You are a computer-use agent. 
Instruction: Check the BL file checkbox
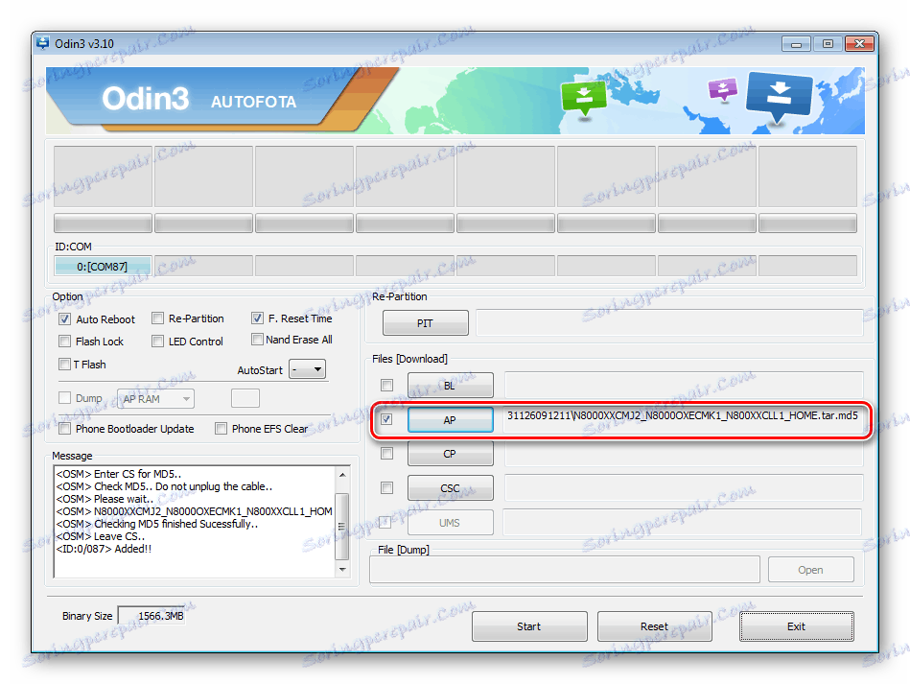point(386,385)
